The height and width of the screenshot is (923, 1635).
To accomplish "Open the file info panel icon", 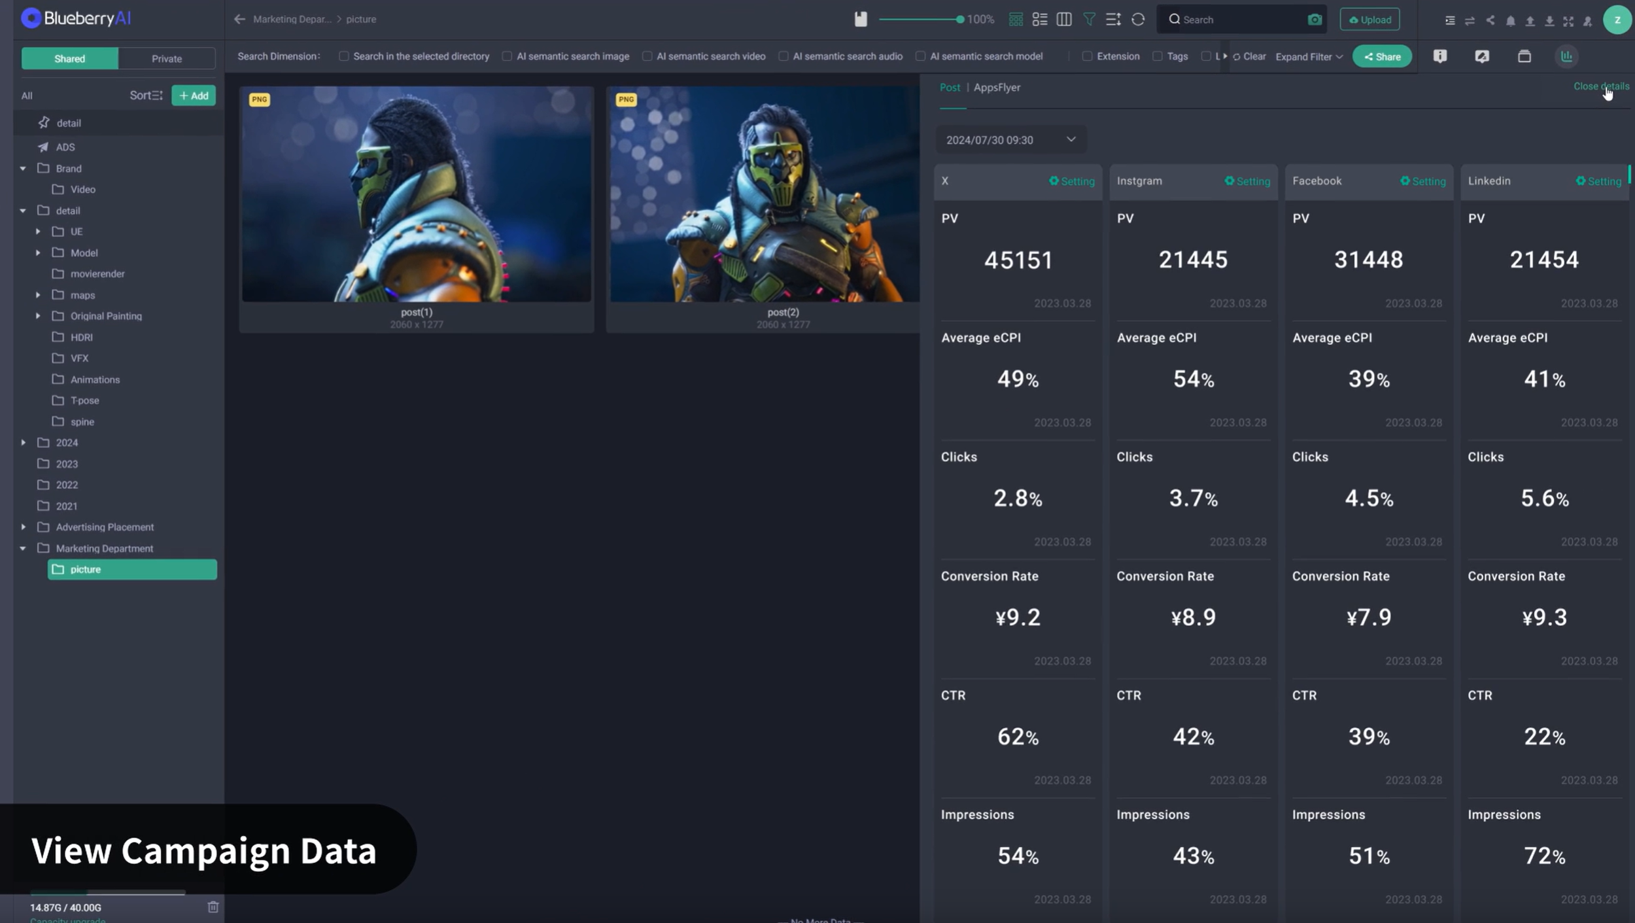I will [x=1440, y=56].
